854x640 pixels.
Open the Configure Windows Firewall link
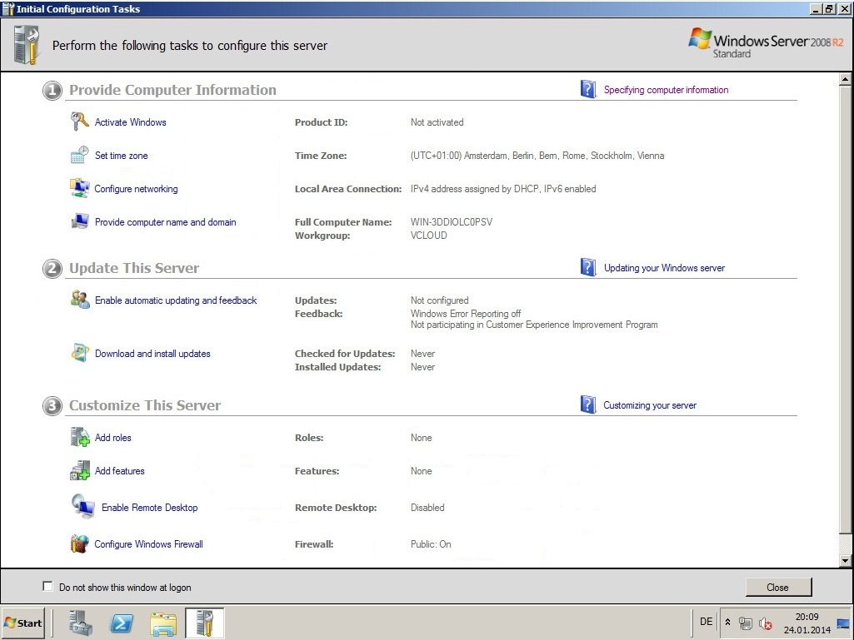(x=148, y=544)
